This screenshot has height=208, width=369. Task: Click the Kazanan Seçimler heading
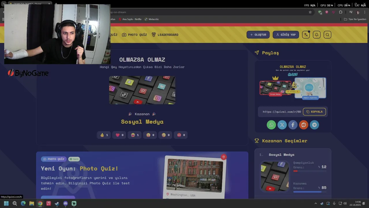285,141
